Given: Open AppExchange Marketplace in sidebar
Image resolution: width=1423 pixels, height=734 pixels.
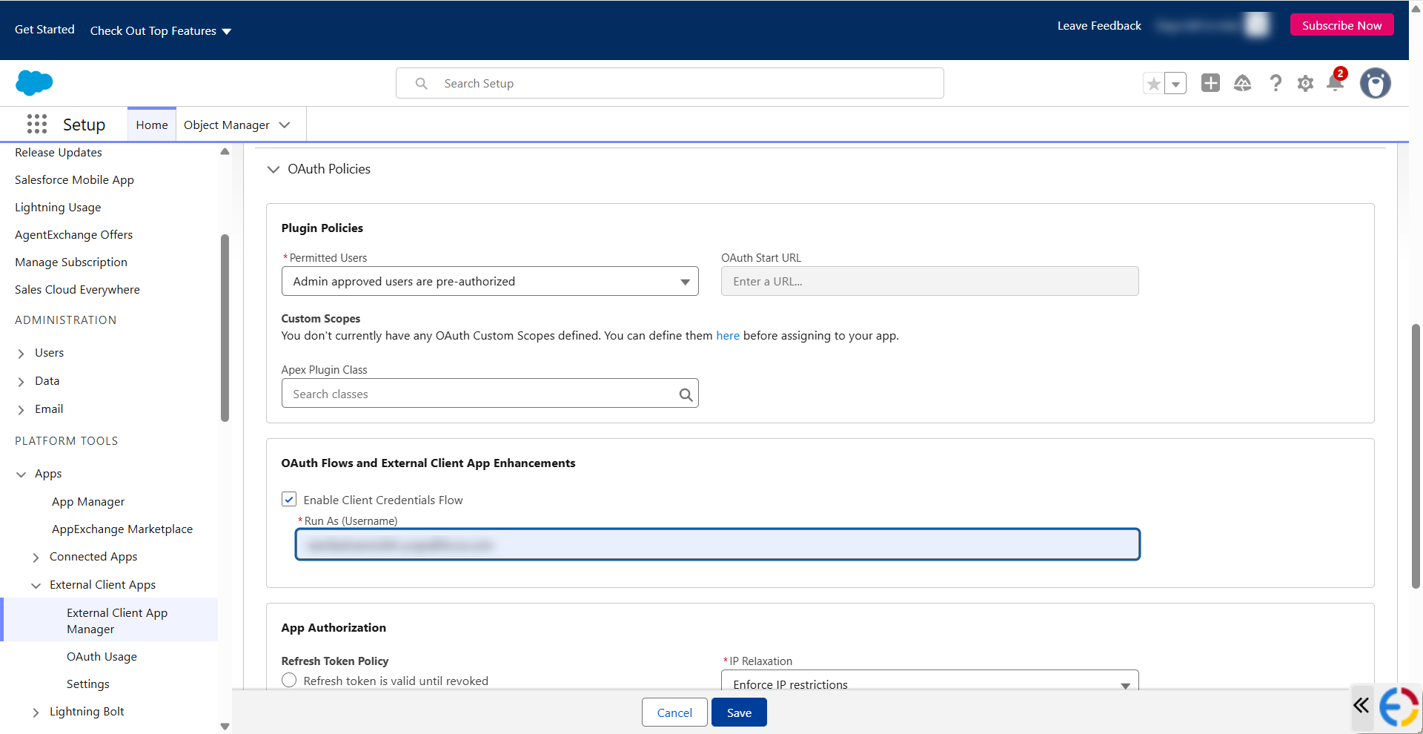Looking at the screenshot, I should tap(122, 529).
